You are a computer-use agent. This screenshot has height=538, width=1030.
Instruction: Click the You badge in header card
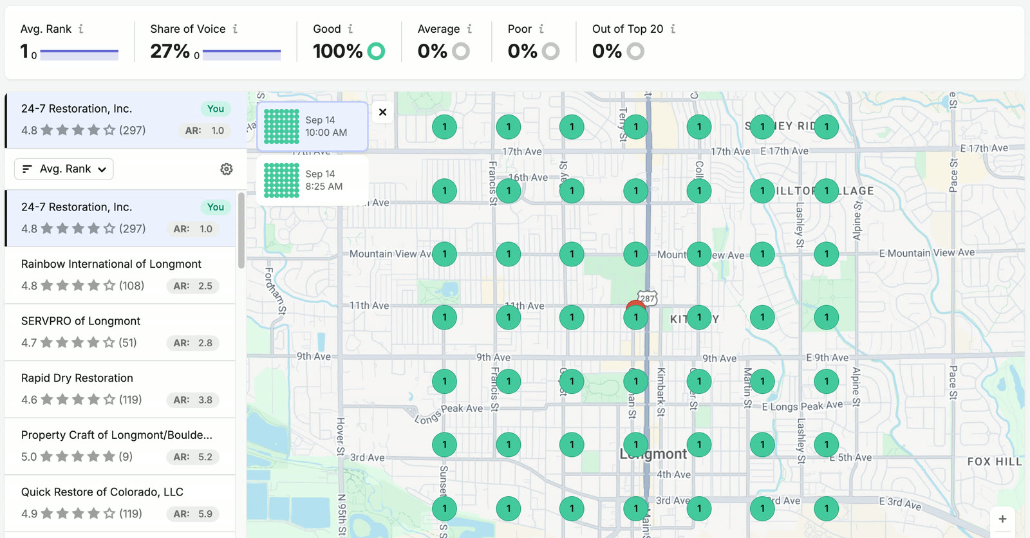click(216, 109)
